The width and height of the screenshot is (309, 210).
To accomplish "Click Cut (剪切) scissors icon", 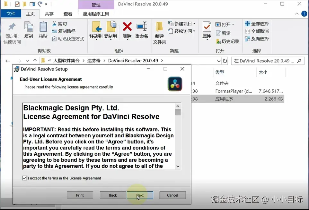I will tap(54, 24).
